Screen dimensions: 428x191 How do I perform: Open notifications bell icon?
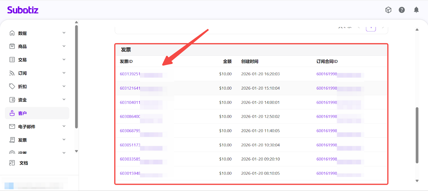tap(416, 10)
